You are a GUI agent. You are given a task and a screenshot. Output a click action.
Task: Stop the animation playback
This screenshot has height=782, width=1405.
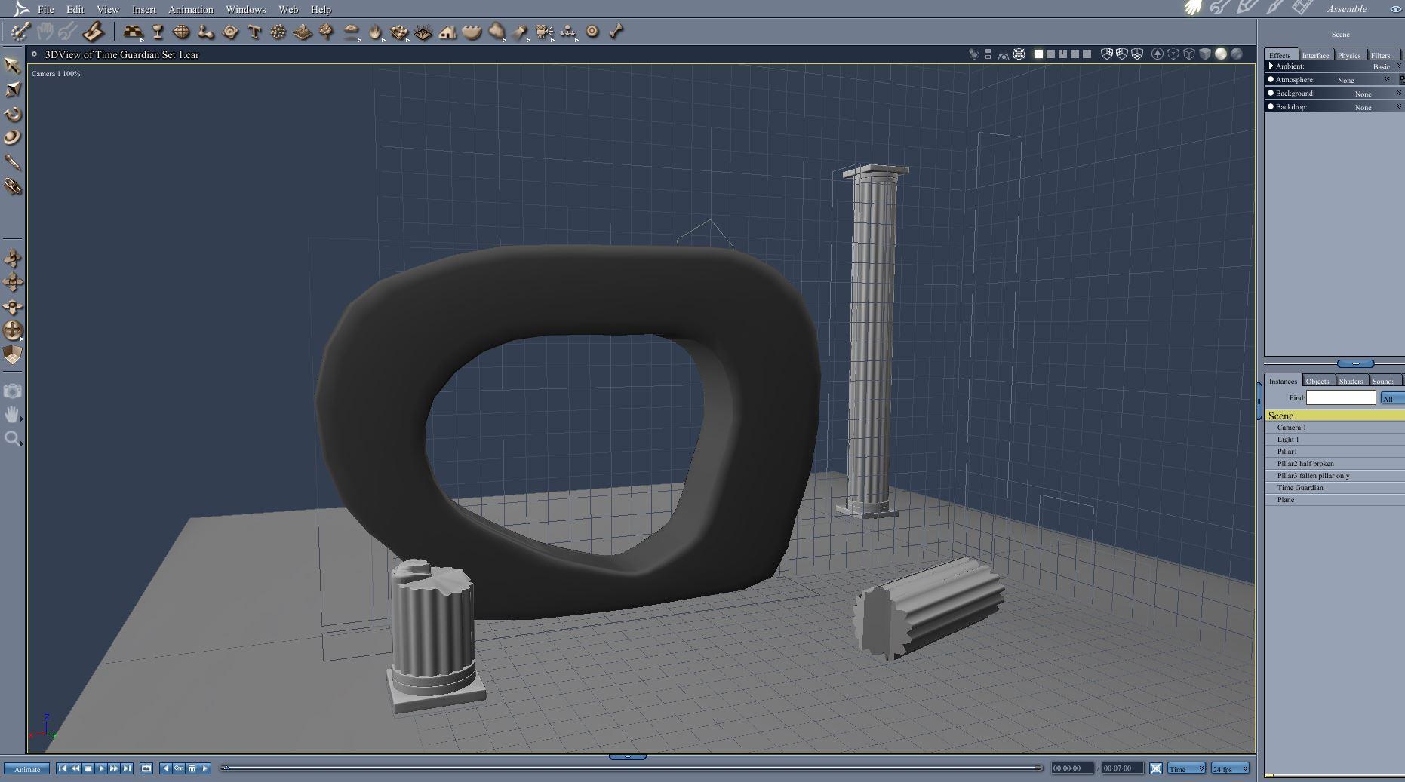click(88, 768)
